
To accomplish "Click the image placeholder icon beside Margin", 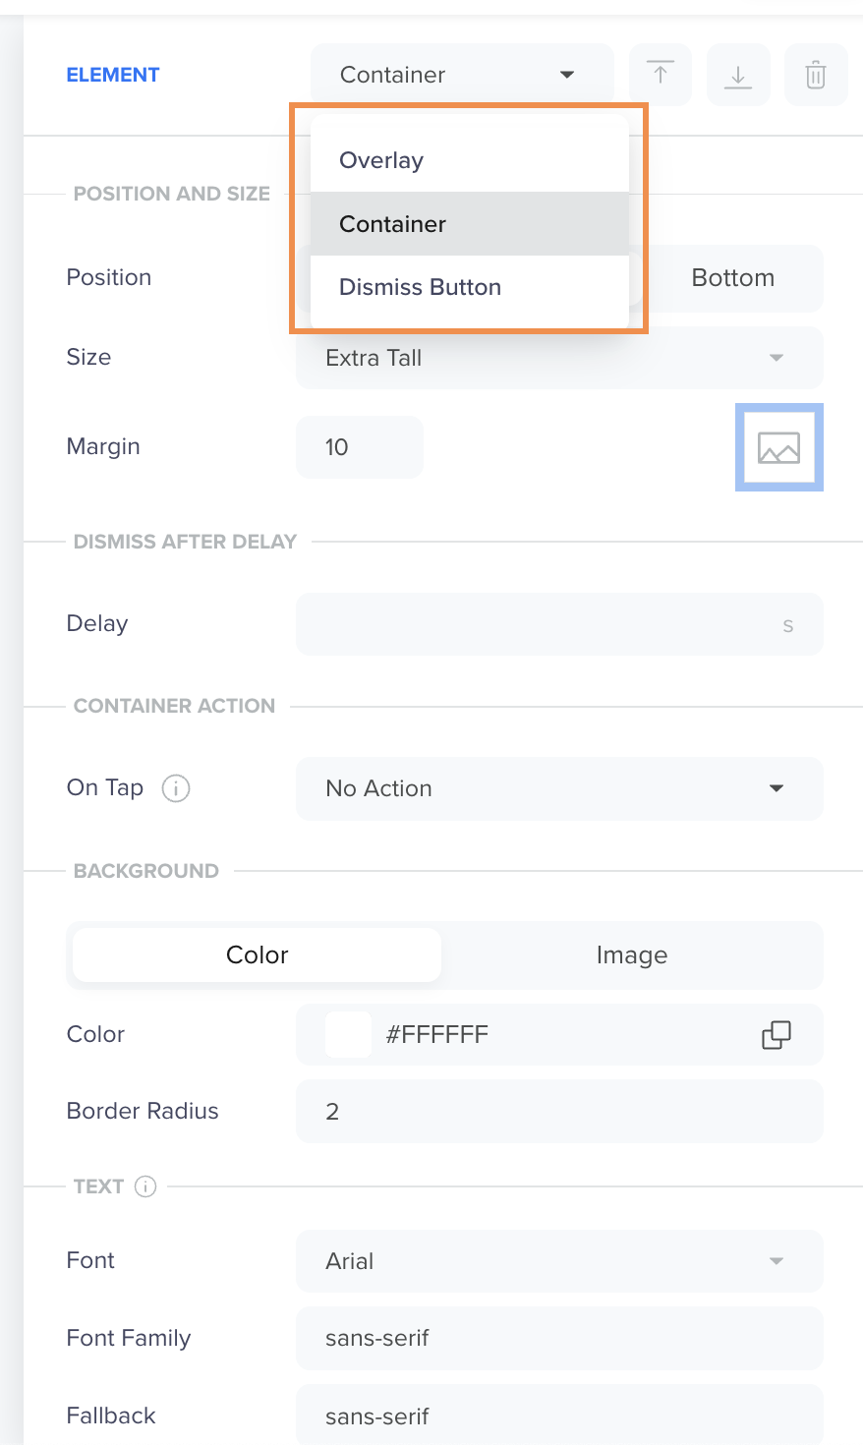I will pyautogui.click(x=778, y=447).
